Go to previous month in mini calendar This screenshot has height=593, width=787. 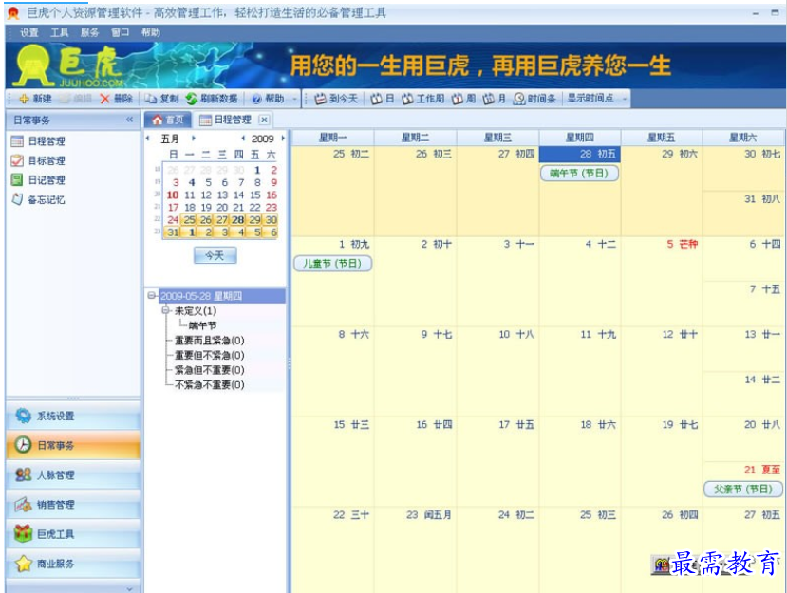147,138
